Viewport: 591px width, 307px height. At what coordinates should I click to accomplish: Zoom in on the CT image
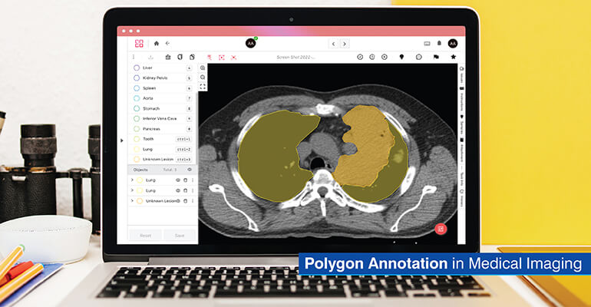click(203, 68)
